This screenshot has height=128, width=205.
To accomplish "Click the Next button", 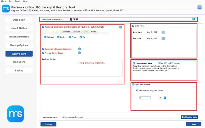I will (x=194, y=124).
